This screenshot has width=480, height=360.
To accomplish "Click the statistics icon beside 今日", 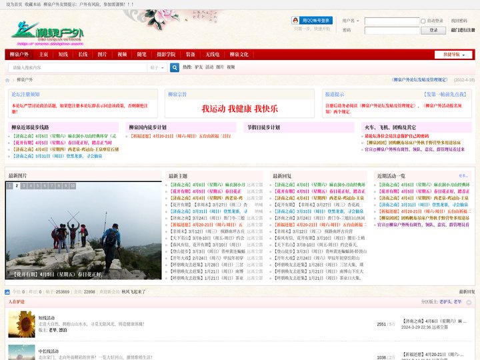I will click(x=7, y=292).
